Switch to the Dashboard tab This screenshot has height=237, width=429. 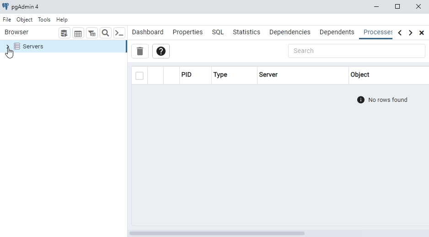[x=148, y=32]
